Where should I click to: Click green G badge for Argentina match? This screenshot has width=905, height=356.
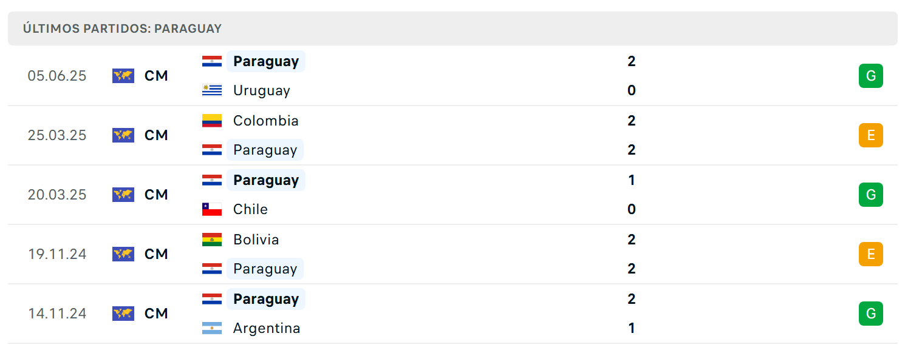tap(870, 314)
